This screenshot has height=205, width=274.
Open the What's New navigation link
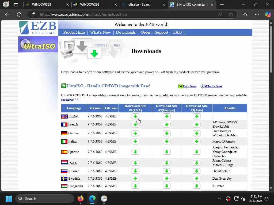click(x=101, y=32)
